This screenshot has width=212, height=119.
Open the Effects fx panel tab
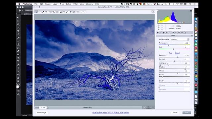click(176, 33)
